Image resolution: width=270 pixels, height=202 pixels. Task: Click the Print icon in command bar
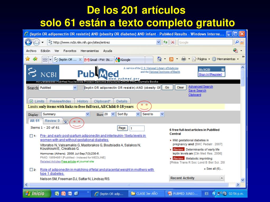coord(184,59)
